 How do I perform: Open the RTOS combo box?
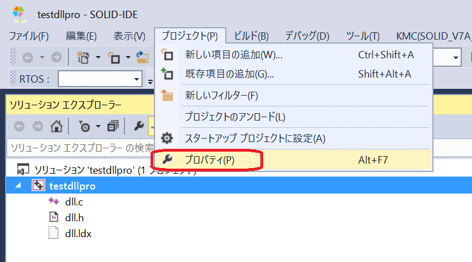[x=100, y=79]
